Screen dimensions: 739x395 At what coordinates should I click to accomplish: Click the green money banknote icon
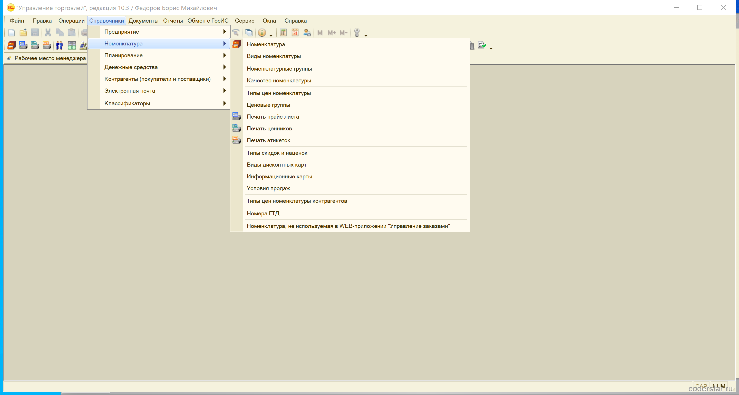tap(72, 45)
